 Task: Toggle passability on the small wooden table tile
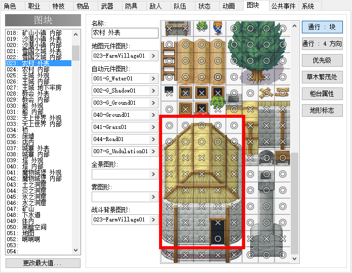coord(283,158)
